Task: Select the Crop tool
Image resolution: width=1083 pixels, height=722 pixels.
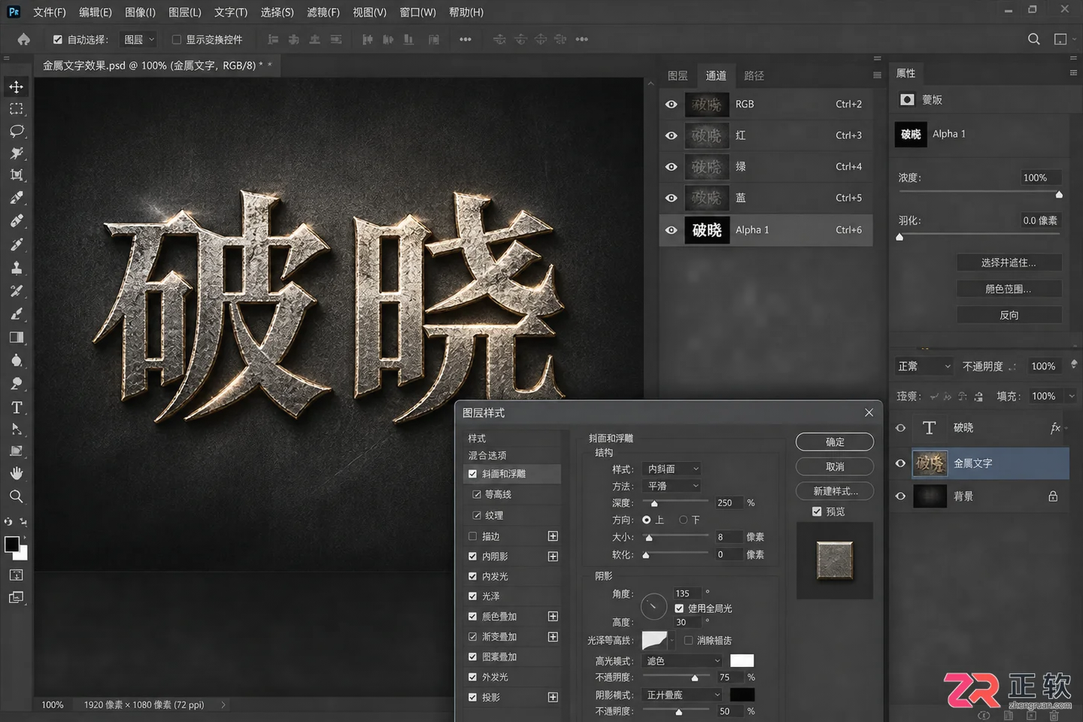Action: (16, 175)
